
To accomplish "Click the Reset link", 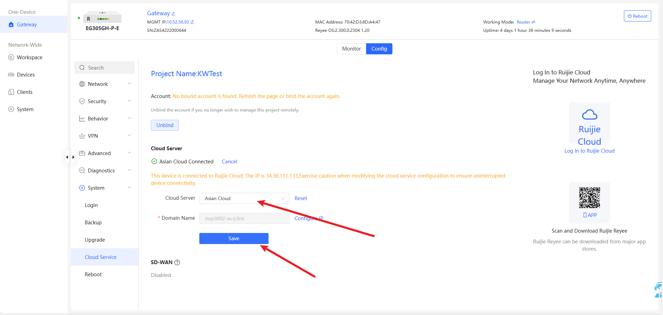I will 301,198.
